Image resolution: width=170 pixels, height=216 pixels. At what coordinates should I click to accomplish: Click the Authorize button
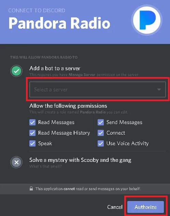pos(145,207)
